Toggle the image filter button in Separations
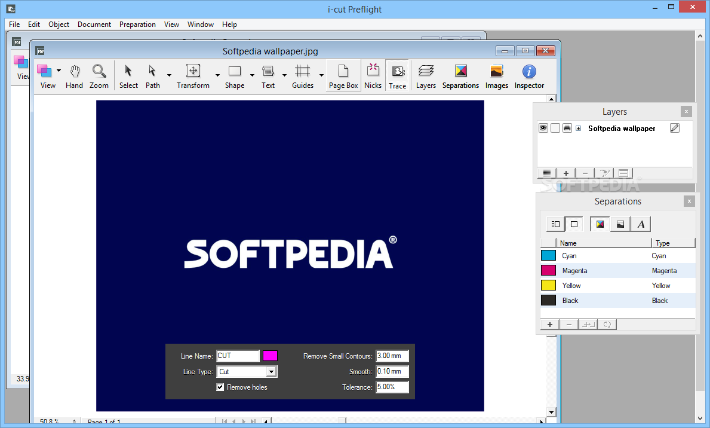The height and width of the screenshot is (428, 710). point(620,224)
